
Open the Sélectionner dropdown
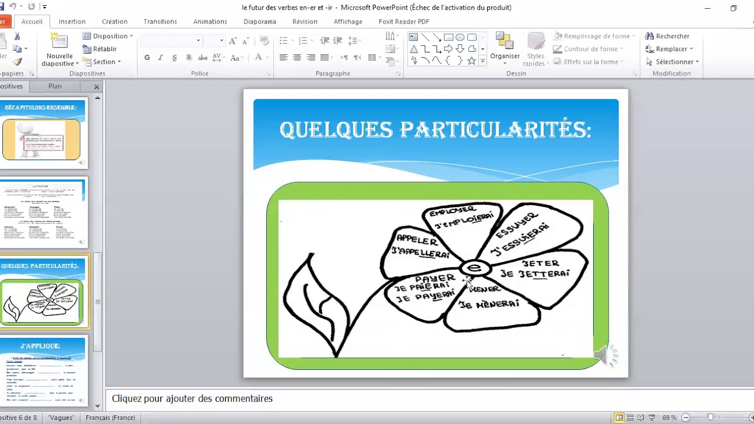tap(672, 62)
